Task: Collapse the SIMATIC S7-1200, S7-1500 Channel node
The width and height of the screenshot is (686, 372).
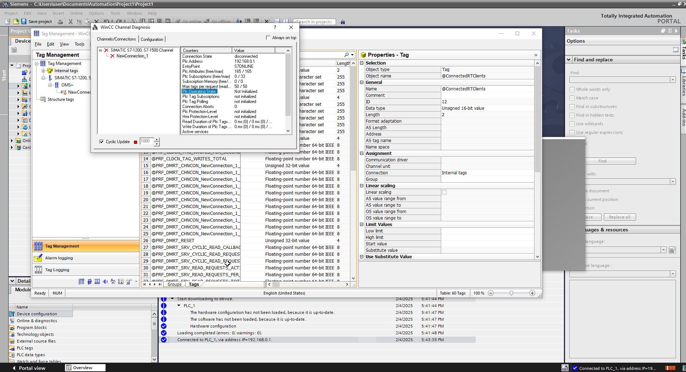Action: (x=101, y=50)
